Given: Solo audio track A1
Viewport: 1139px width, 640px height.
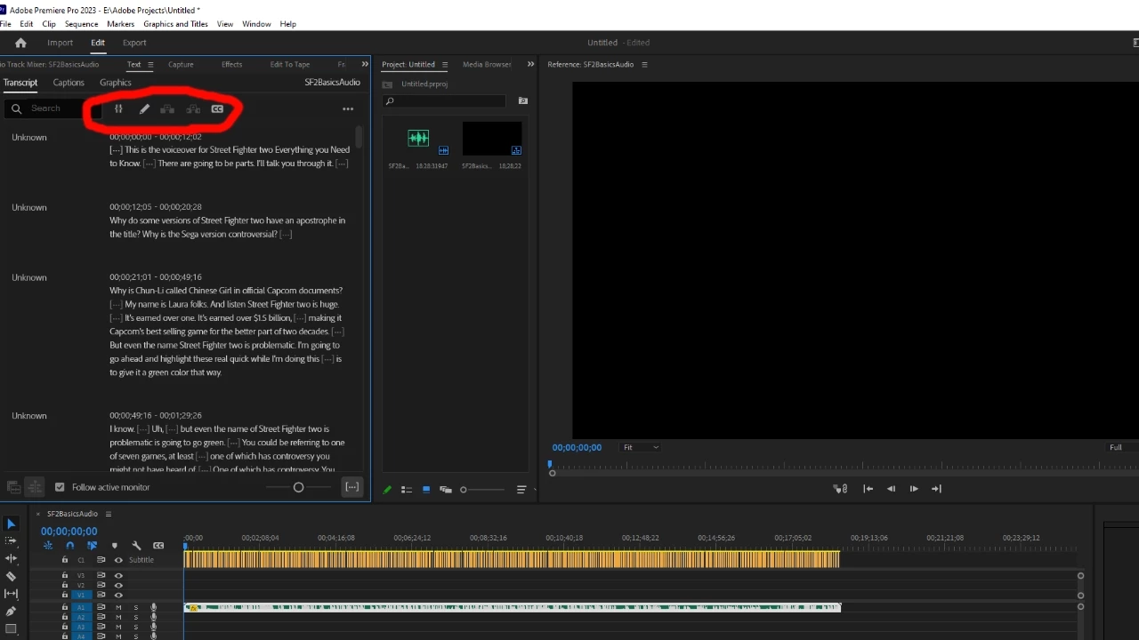Looking at the screenshot, I should coord(136,608).
